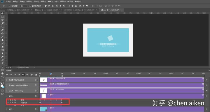Image resolution: width=210 pixels, height=112 pixels.
Task: Click the foreground color swatch
Action: [x=2, y=86]
